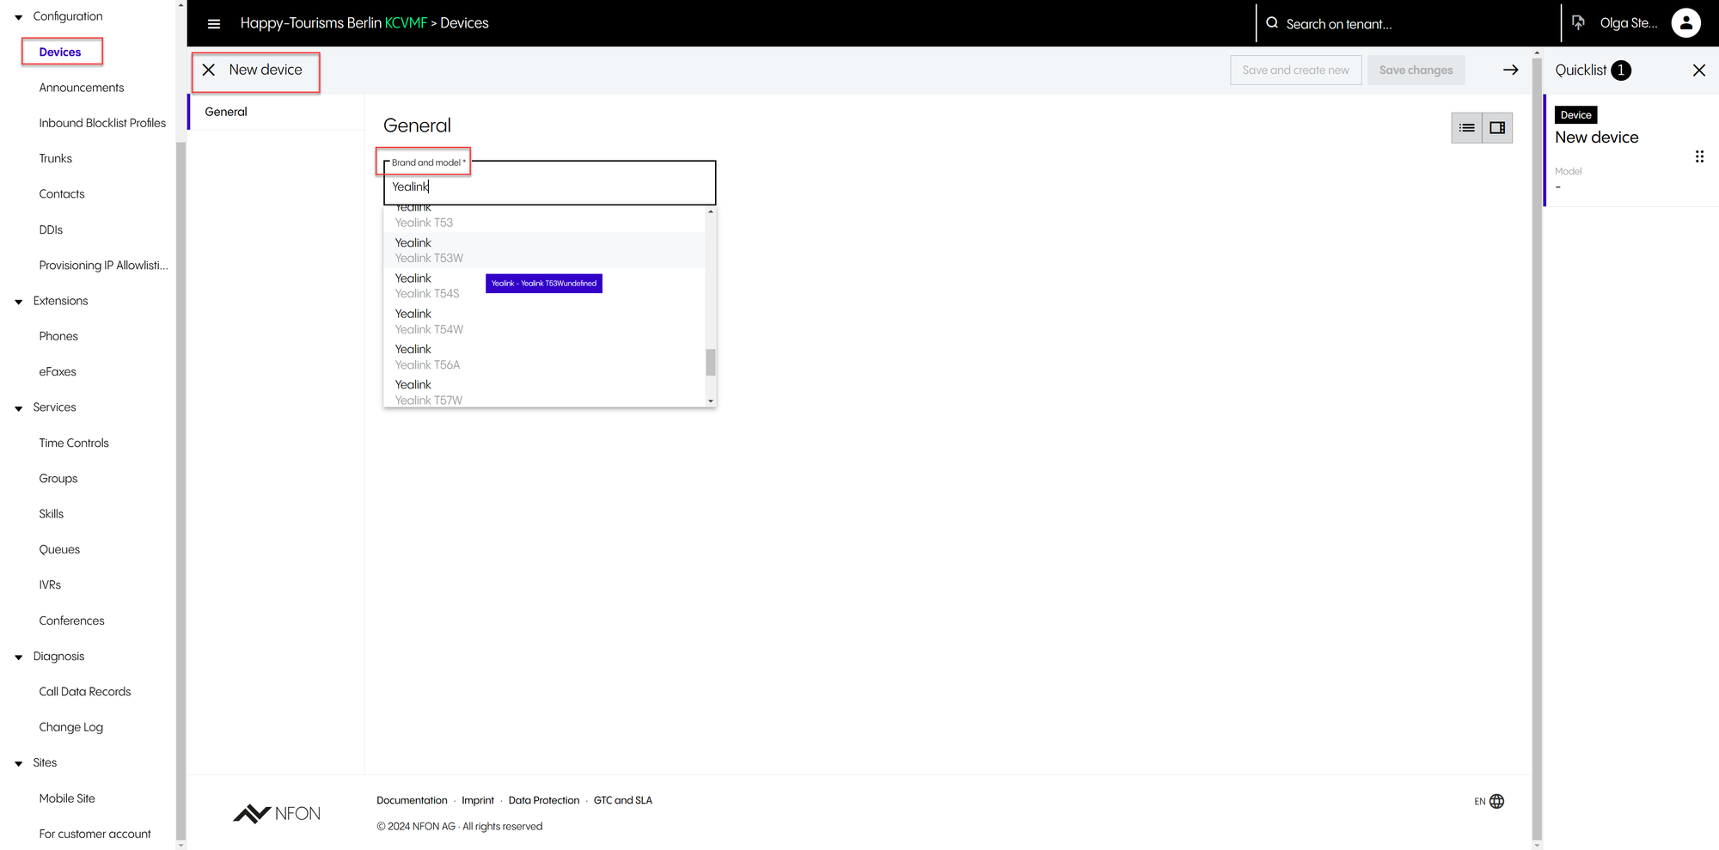The height and width of the screenshot is (850, 1719).
Task: Switch to list view layout
Action: click(x=1466, y=128)
